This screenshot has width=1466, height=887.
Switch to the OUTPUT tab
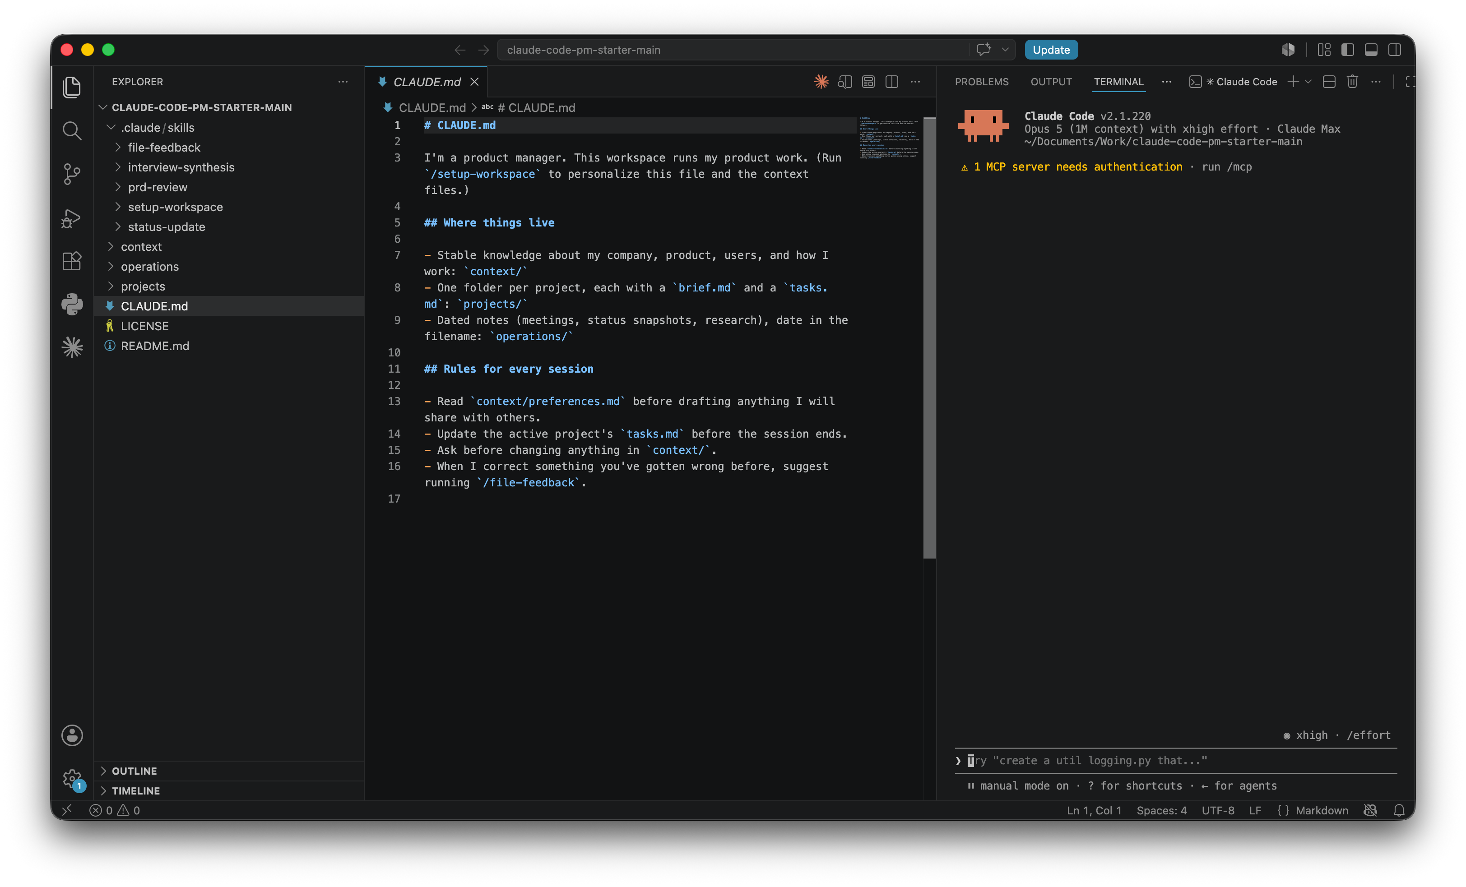point(1051,82)
